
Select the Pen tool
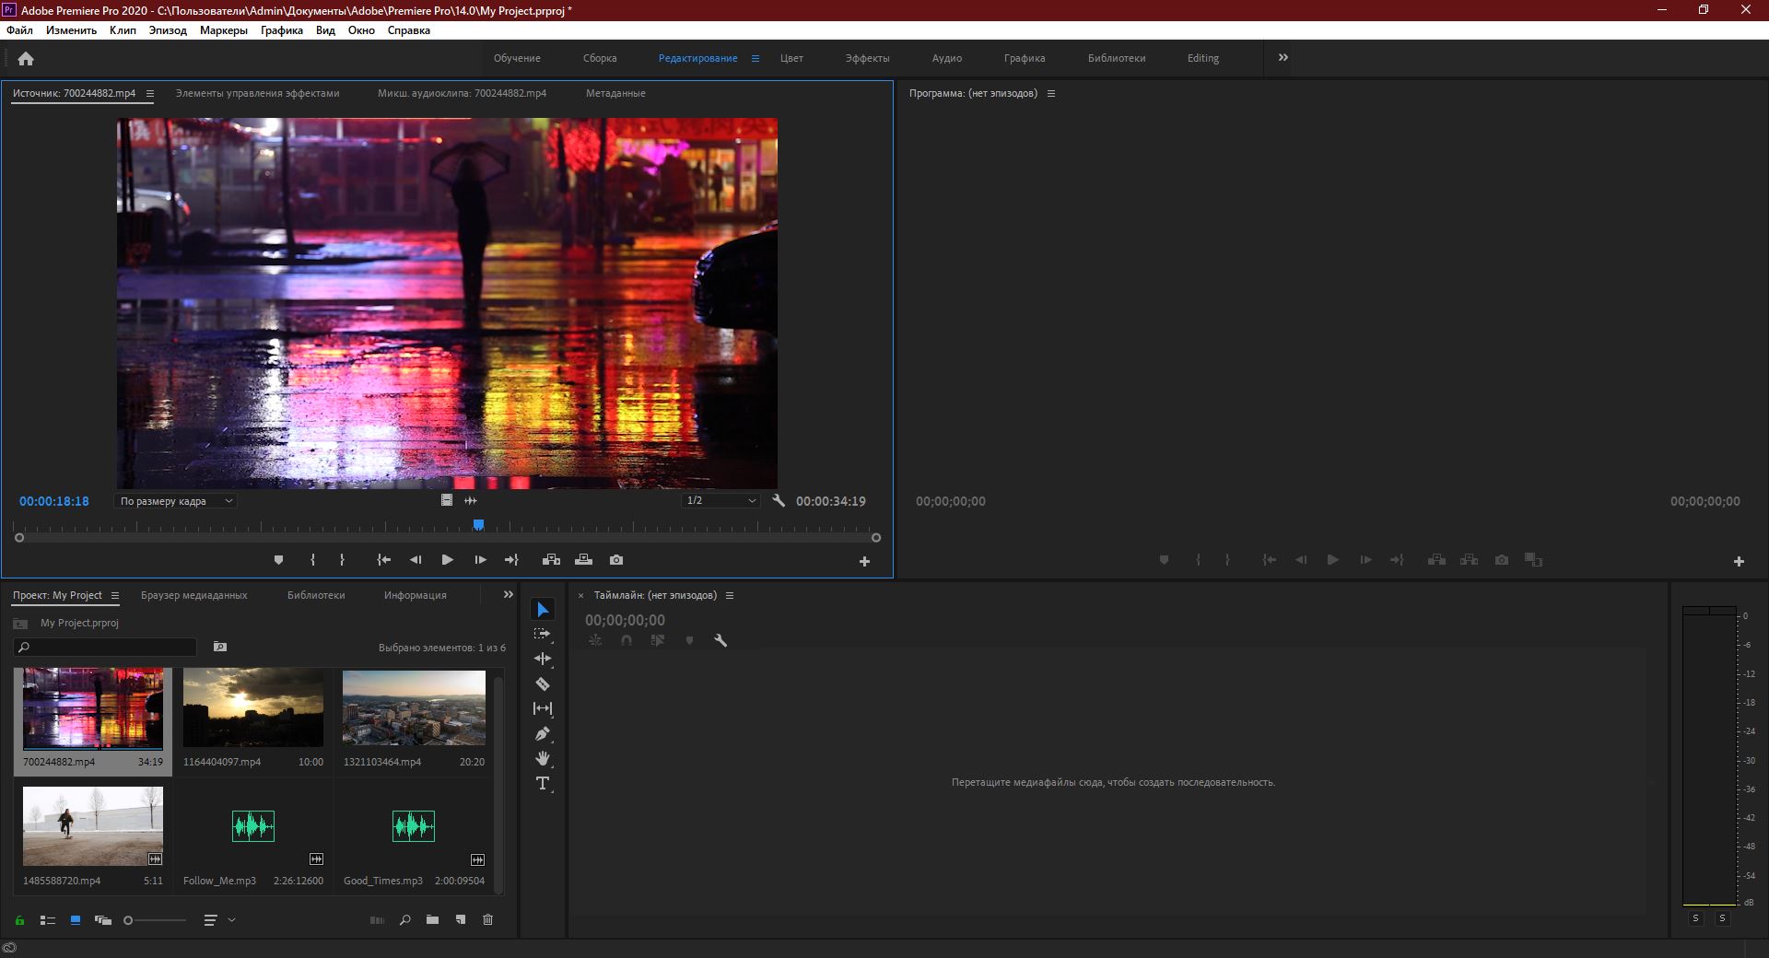click(543, 734)
